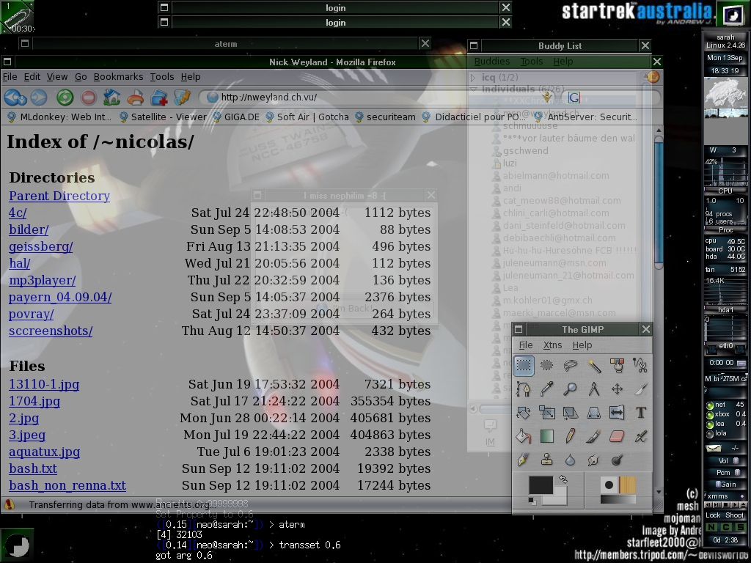This screenshot has height=563, width=751.
Task: Click the Firefox Back arrow
Action: pos(12,97)
